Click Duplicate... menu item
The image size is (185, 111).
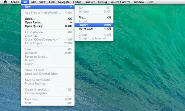click(x=48, y=53)
